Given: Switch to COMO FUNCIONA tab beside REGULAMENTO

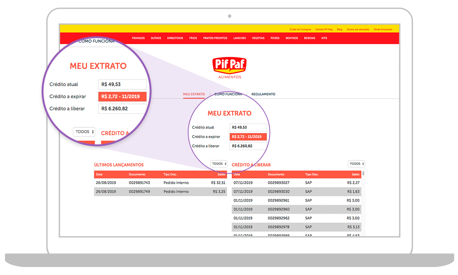Looking at the screenshot, I should coord(228,94).
